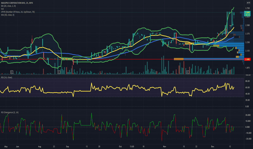Click the Sep date on time axis

click(x=67, y=147)
